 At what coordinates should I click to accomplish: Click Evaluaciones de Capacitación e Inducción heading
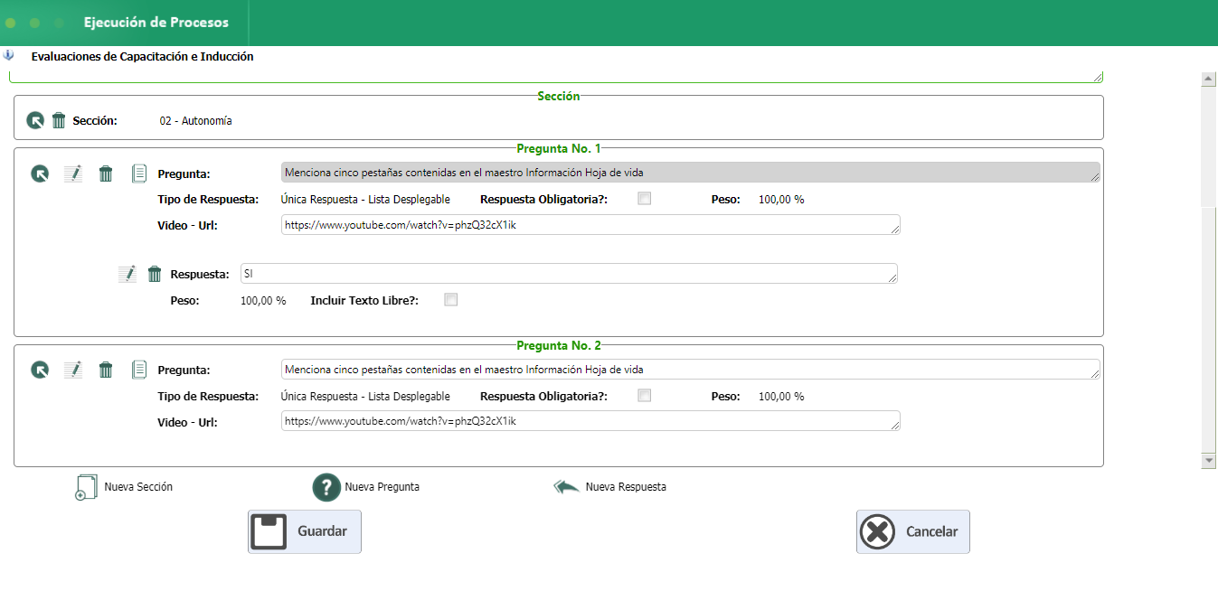tap(142, 56)
